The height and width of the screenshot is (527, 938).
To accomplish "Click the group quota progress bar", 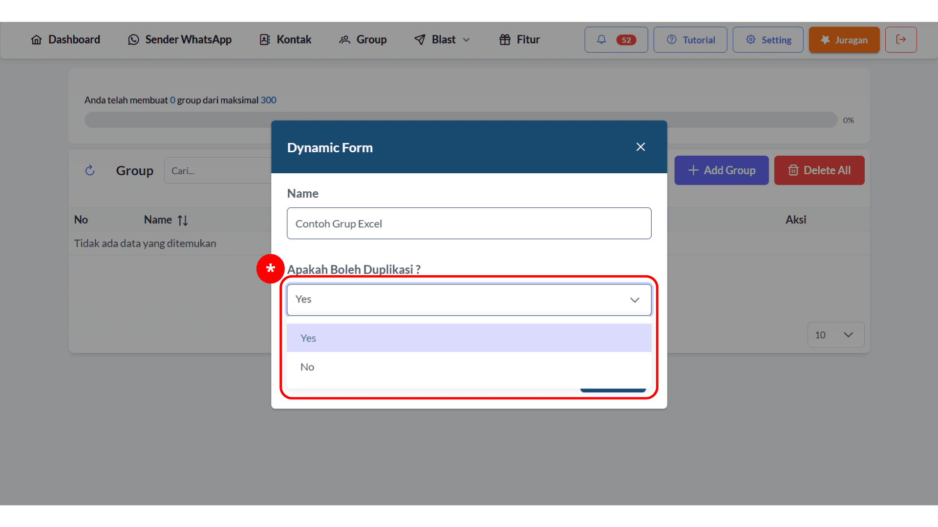I will click(x=461, y=120).
